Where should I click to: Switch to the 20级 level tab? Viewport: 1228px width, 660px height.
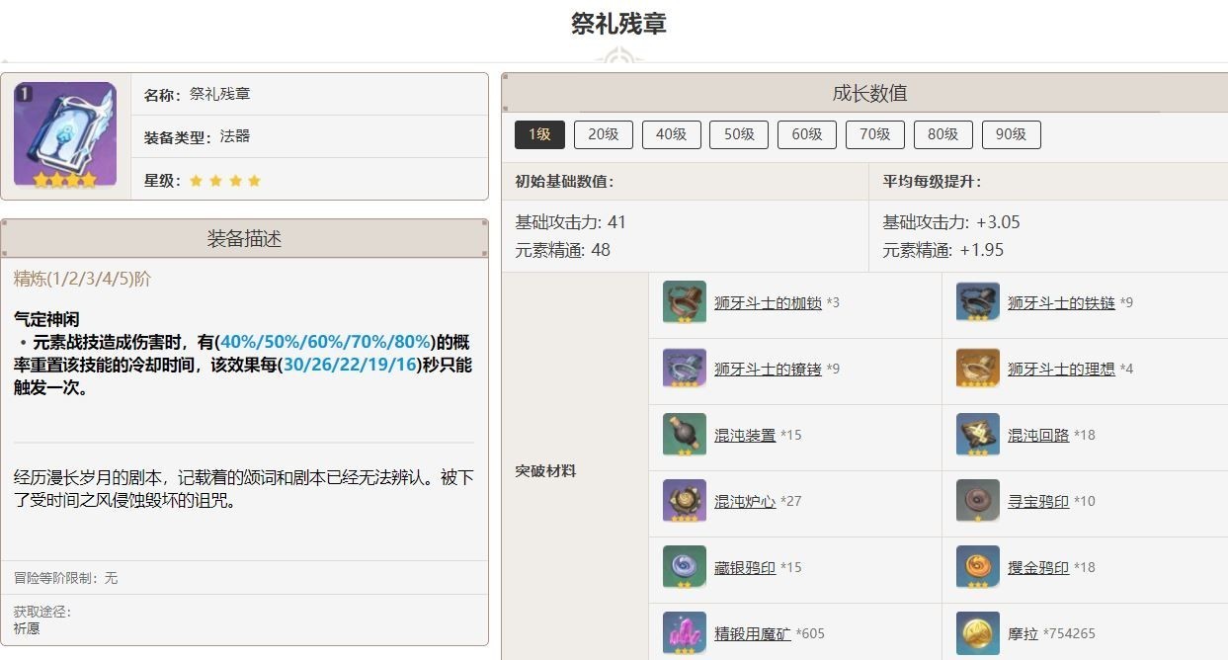click(603, 134)
